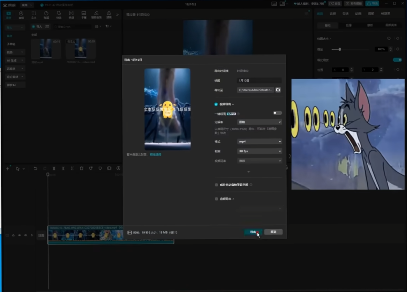Click the undo arrow in timeline toolbar

36,169
